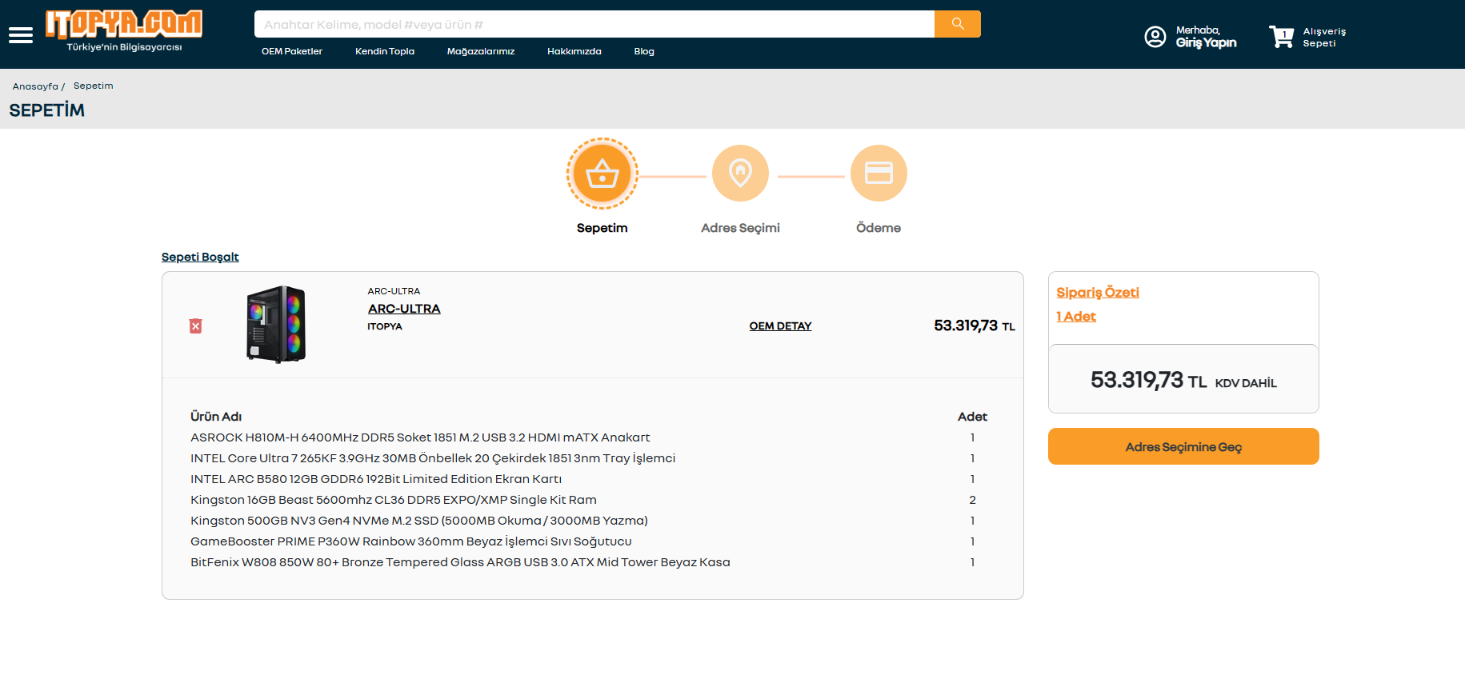The width and height of the screenshot is (1465, 691).
Task: Click the Adres Seçimine Geç button
Action: click(1183, 446)
